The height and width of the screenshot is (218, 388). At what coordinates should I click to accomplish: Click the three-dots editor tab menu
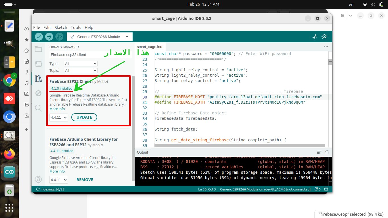(326, 47)
